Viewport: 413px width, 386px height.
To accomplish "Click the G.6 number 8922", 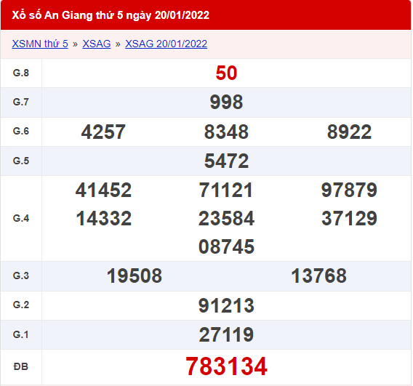I will coord(349,132).
